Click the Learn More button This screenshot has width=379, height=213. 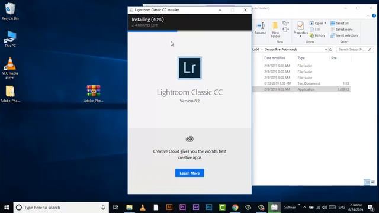(x=189, y=173)
